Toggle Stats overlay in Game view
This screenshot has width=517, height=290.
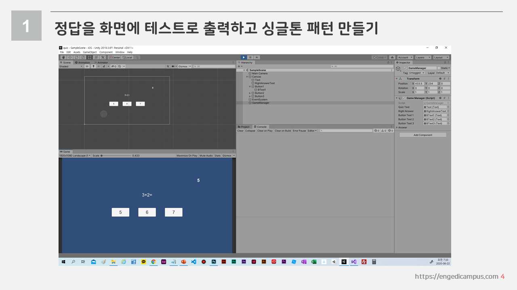218,155
